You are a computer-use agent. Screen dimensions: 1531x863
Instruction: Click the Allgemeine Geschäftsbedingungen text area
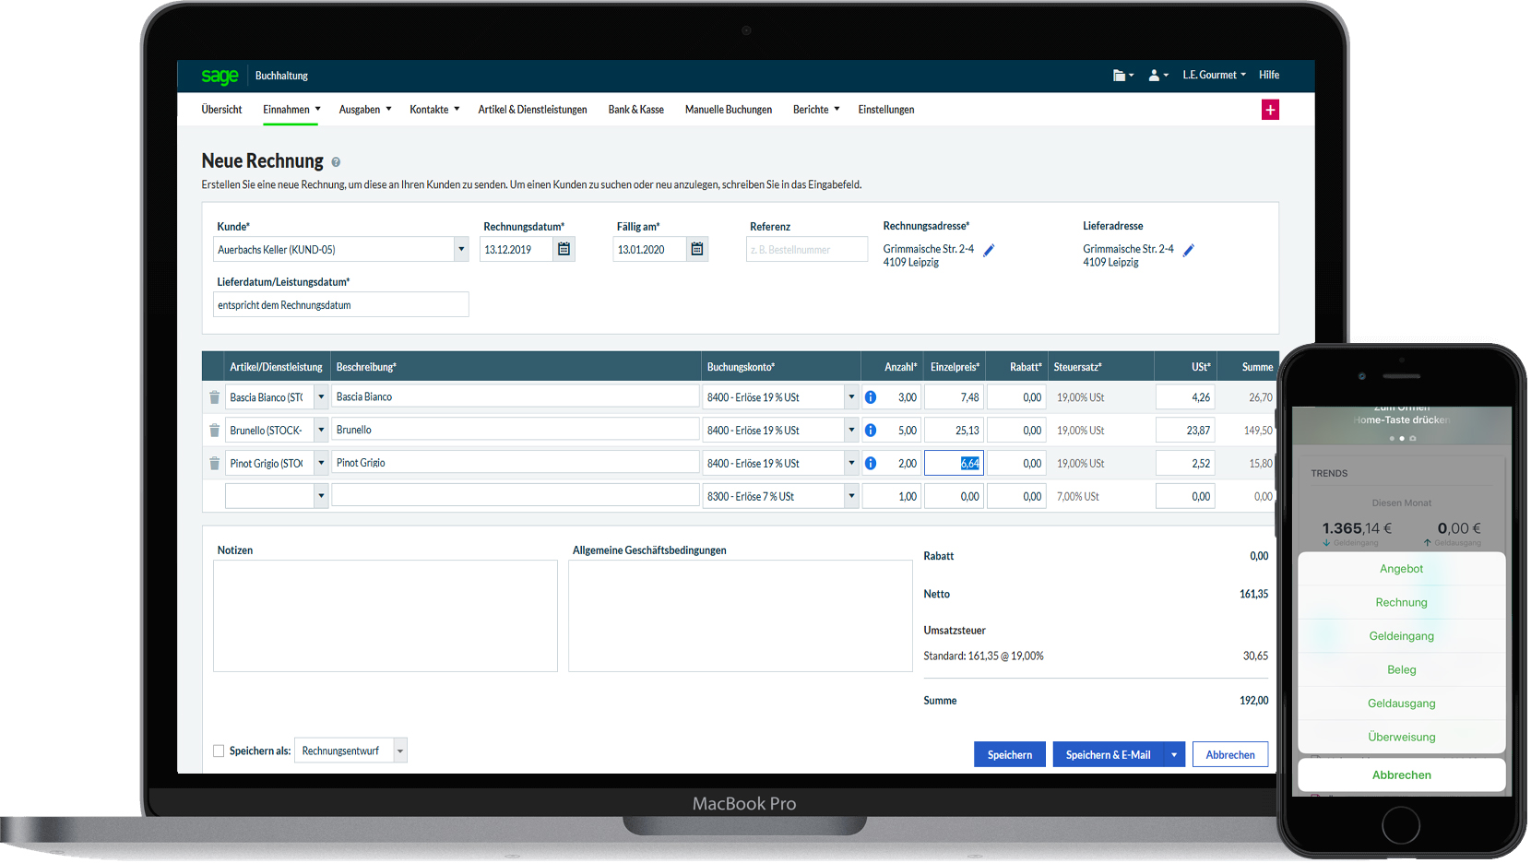741,616
